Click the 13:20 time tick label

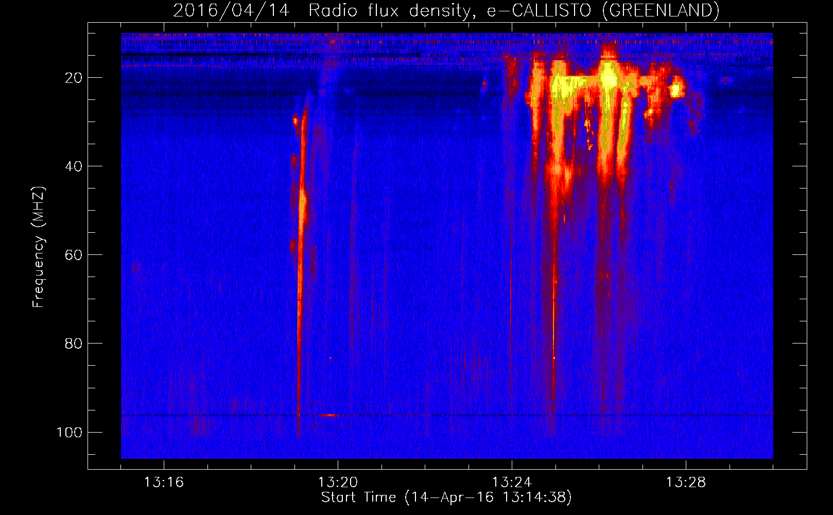338,483
